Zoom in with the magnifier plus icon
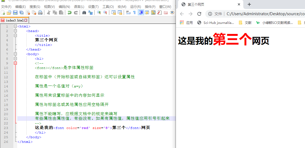Screen dimensions: 305x148 click(x=99, y=12)
